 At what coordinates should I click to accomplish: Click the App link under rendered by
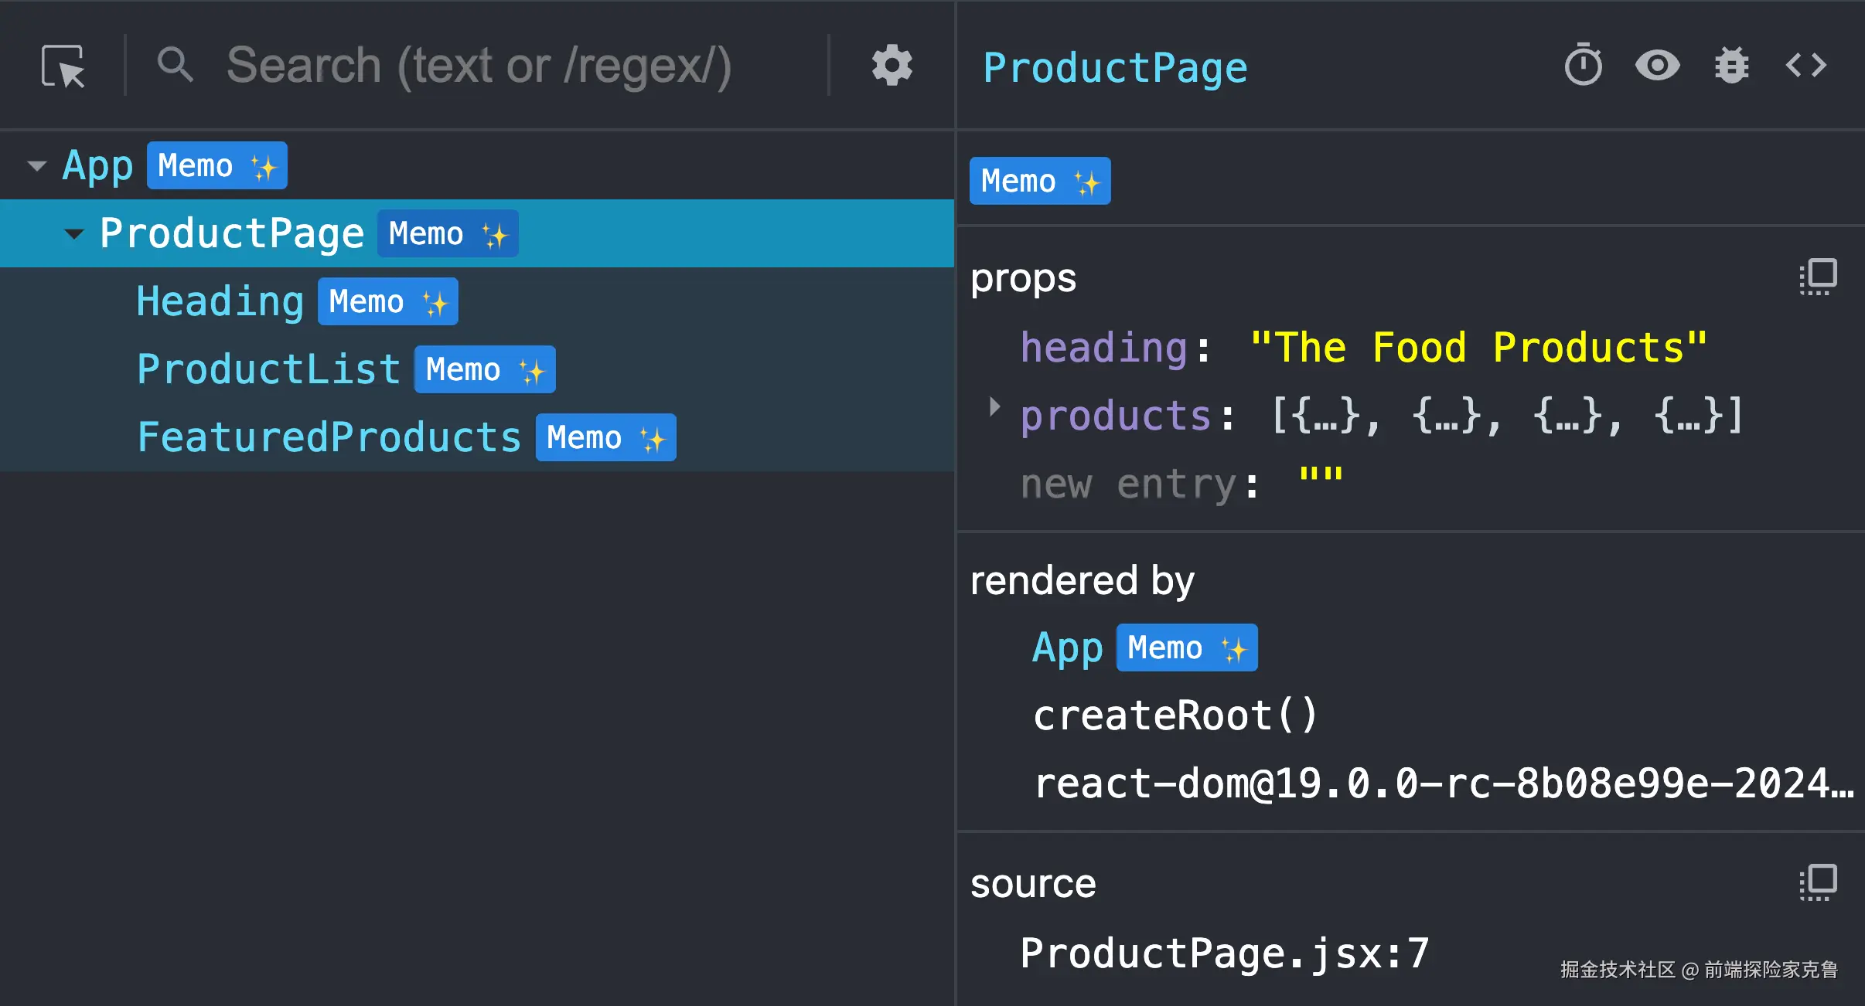pyautogui.click(x=1067, y=647)
